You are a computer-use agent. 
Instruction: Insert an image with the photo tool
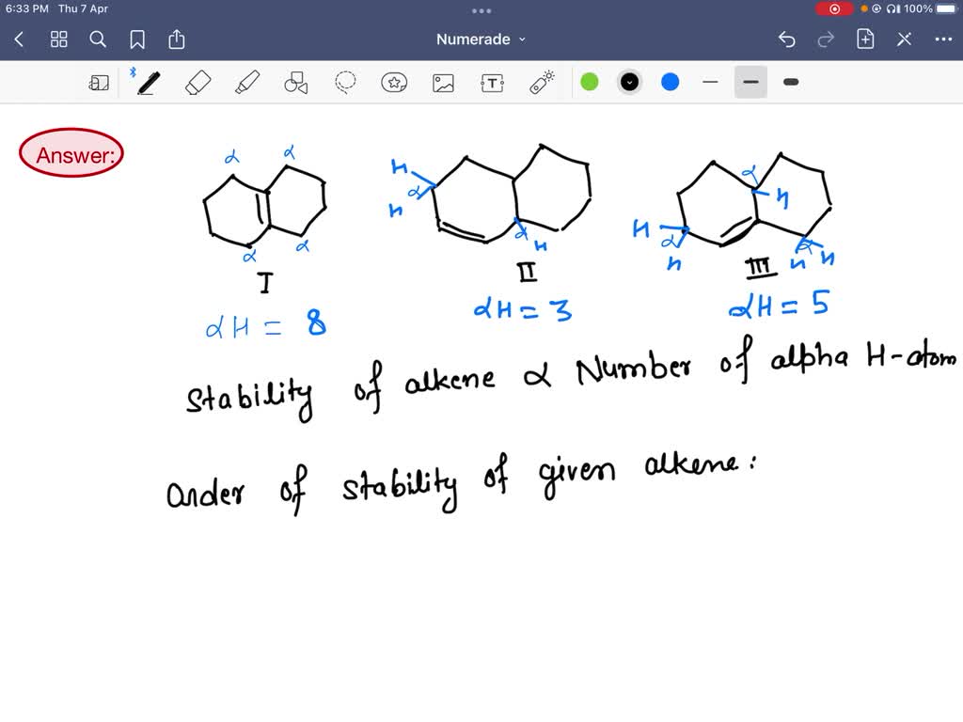tap(443, 82)
